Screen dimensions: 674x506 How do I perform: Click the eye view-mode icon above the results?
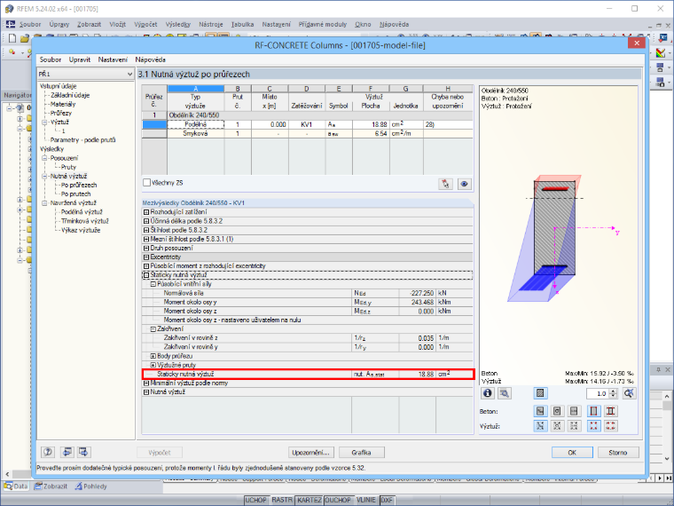[x=464, y=184]
